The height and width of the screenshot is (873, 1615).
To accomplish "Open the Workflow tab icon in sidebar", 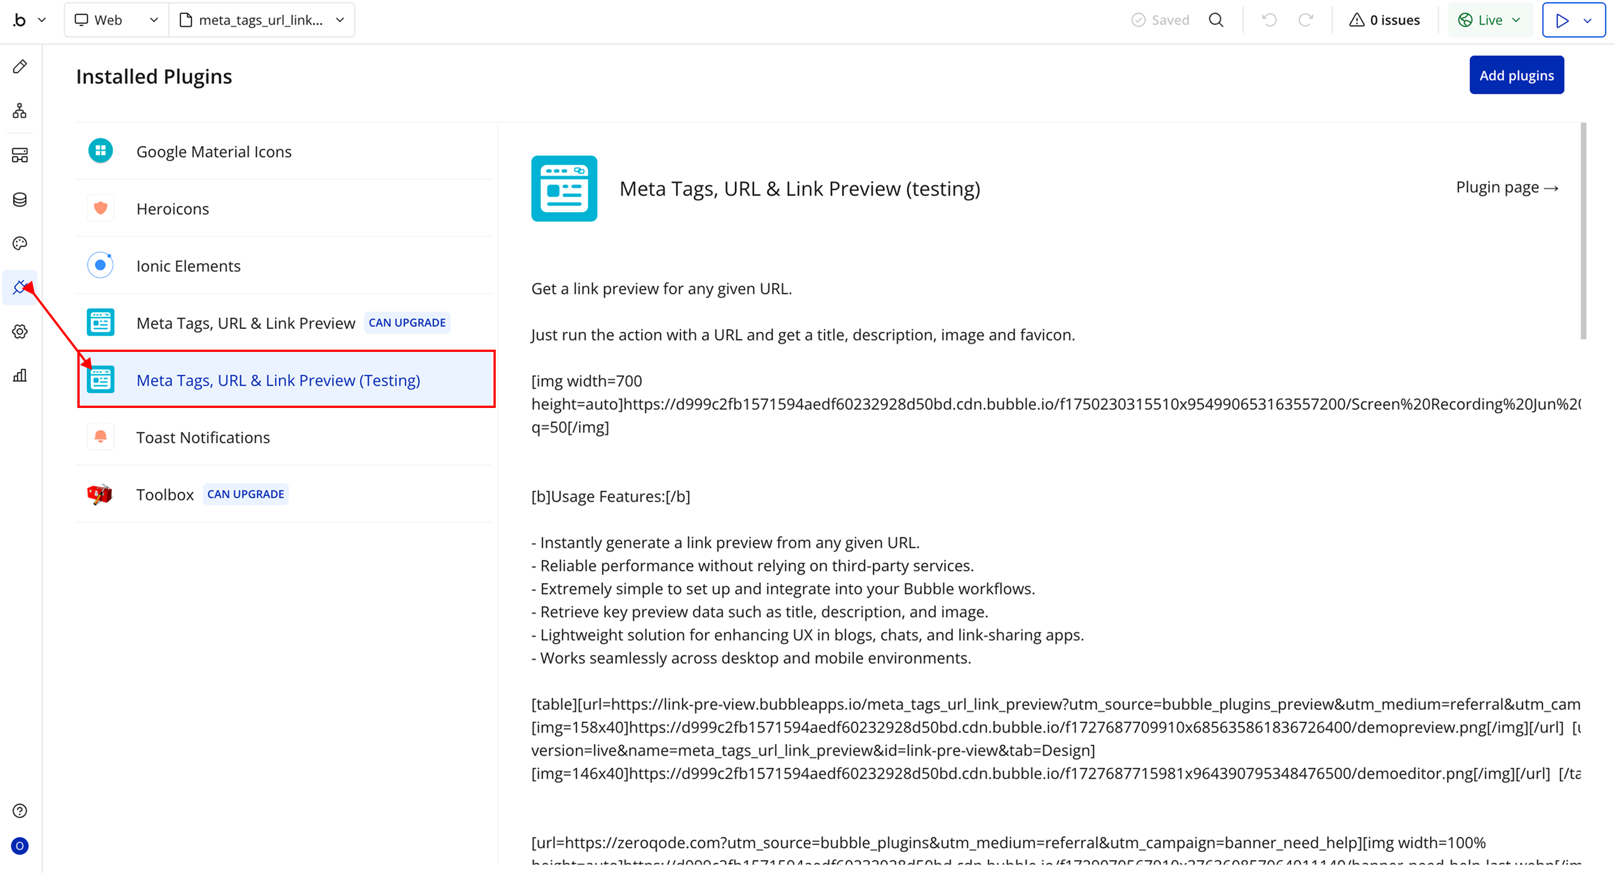I will [x=20, y=111].
